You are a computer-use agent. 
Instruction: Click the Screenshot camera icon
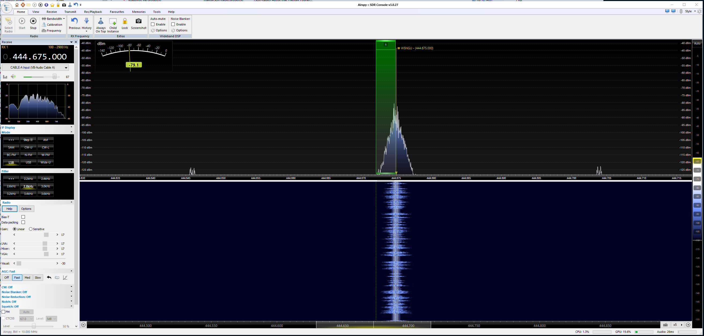click(139, 21)
